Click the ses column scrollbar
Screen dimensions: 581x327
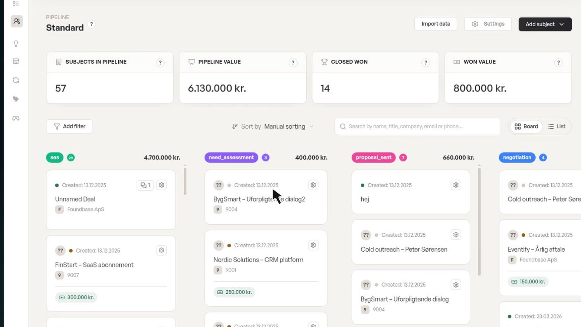185,181
